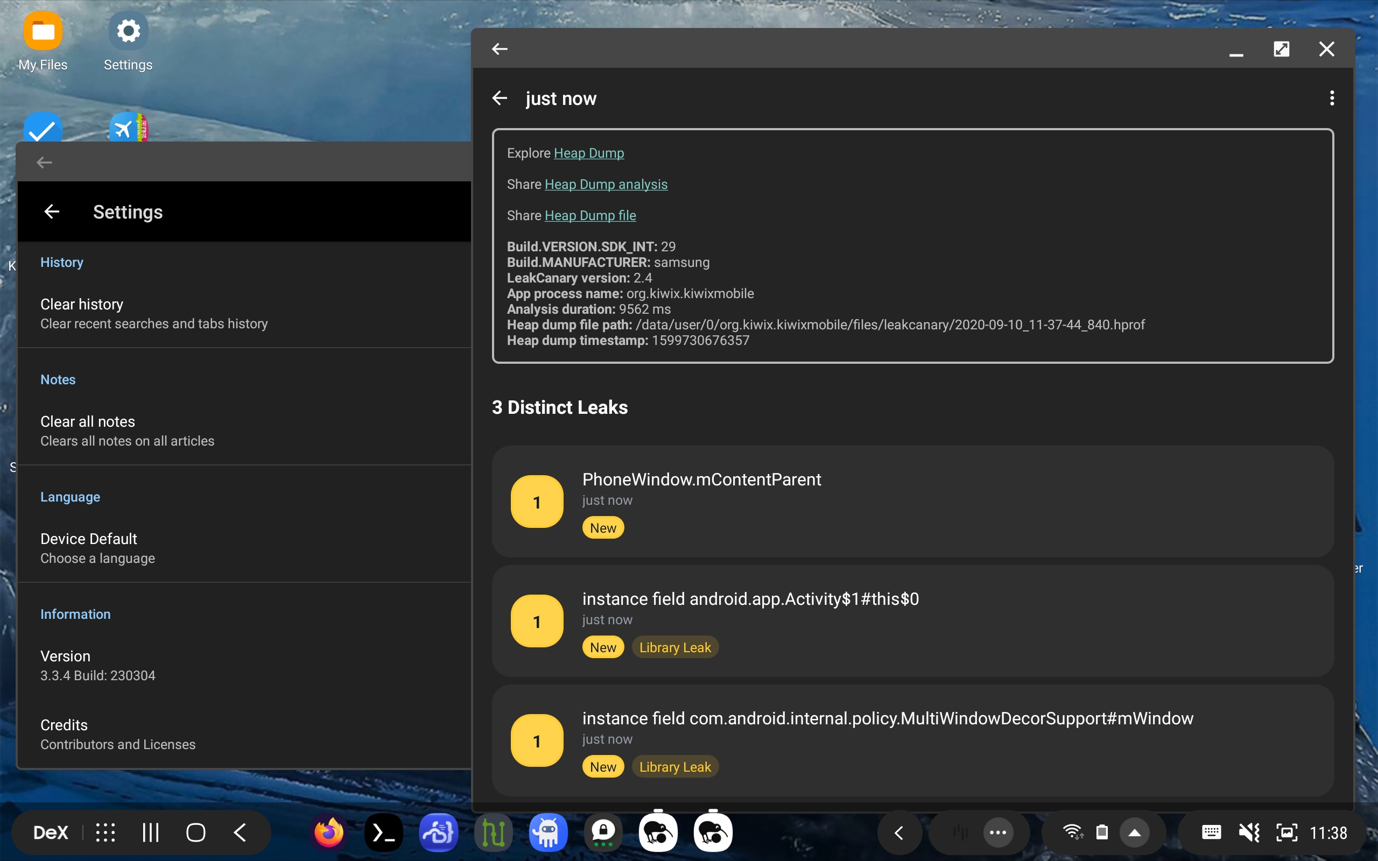Select Clear all notes in Kiwix Settings

[245, 430]
